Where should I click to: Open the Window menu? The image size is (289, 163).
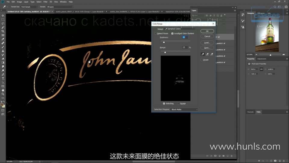(63, 2)
